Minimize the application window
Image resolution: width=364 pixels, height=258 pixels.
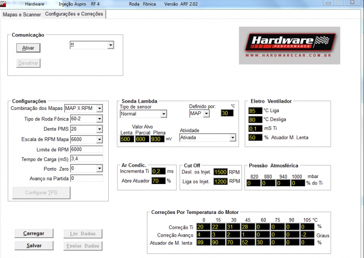click(x=328, y=3)
